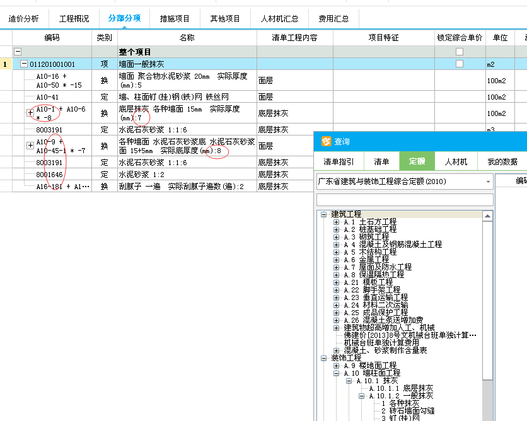This screenshot has height=421, width=527.
Task: Expand the A.6 金属工程 node
Action: 336,260
